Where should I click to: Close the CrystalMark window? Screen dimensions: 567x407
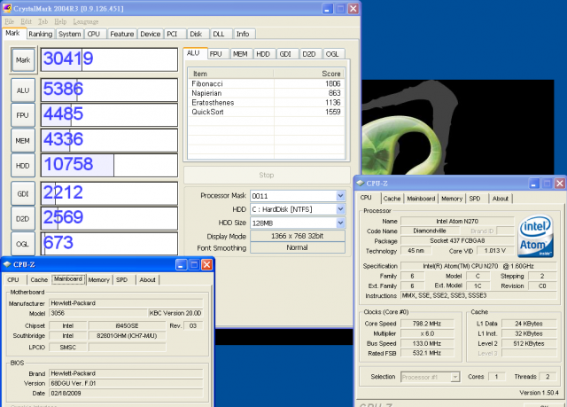click(353, 8)
